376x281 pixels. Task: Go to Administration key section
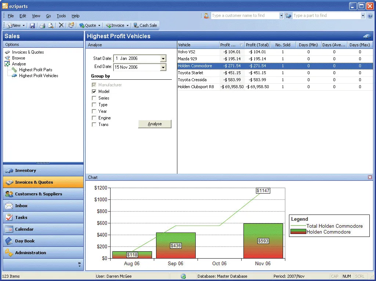click(43, 253)
